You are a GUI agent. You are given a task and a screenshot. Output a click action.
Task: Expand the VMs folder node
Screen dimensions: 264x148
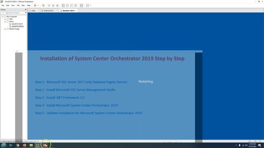(5, 19)
